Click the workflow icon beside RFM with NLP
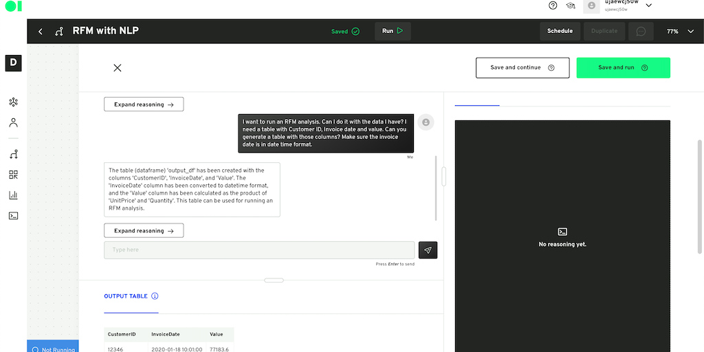This screenshot has height=352, width=704. coord(58,32)
